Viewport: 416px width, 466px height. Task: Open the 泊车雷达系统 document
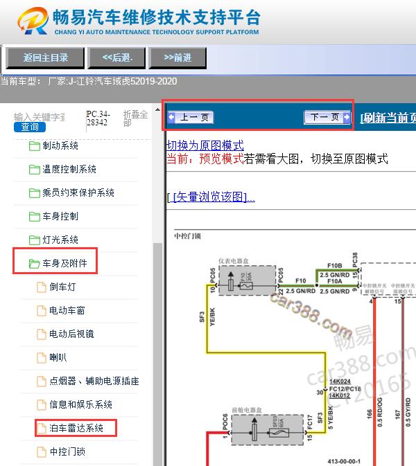pyautogui.click(x=76, y=428)
